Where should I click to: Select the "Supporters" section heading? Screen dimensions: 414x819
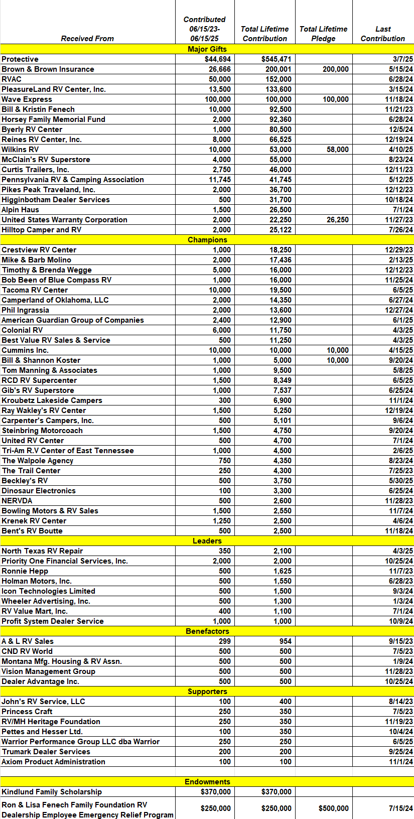tap(207, 692)
